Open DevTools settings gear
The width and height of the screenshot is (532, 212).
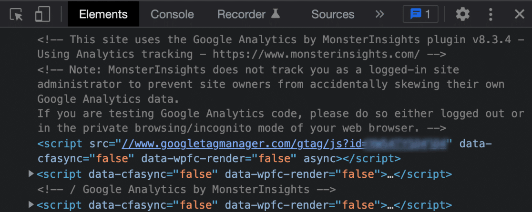pos(462,14)
